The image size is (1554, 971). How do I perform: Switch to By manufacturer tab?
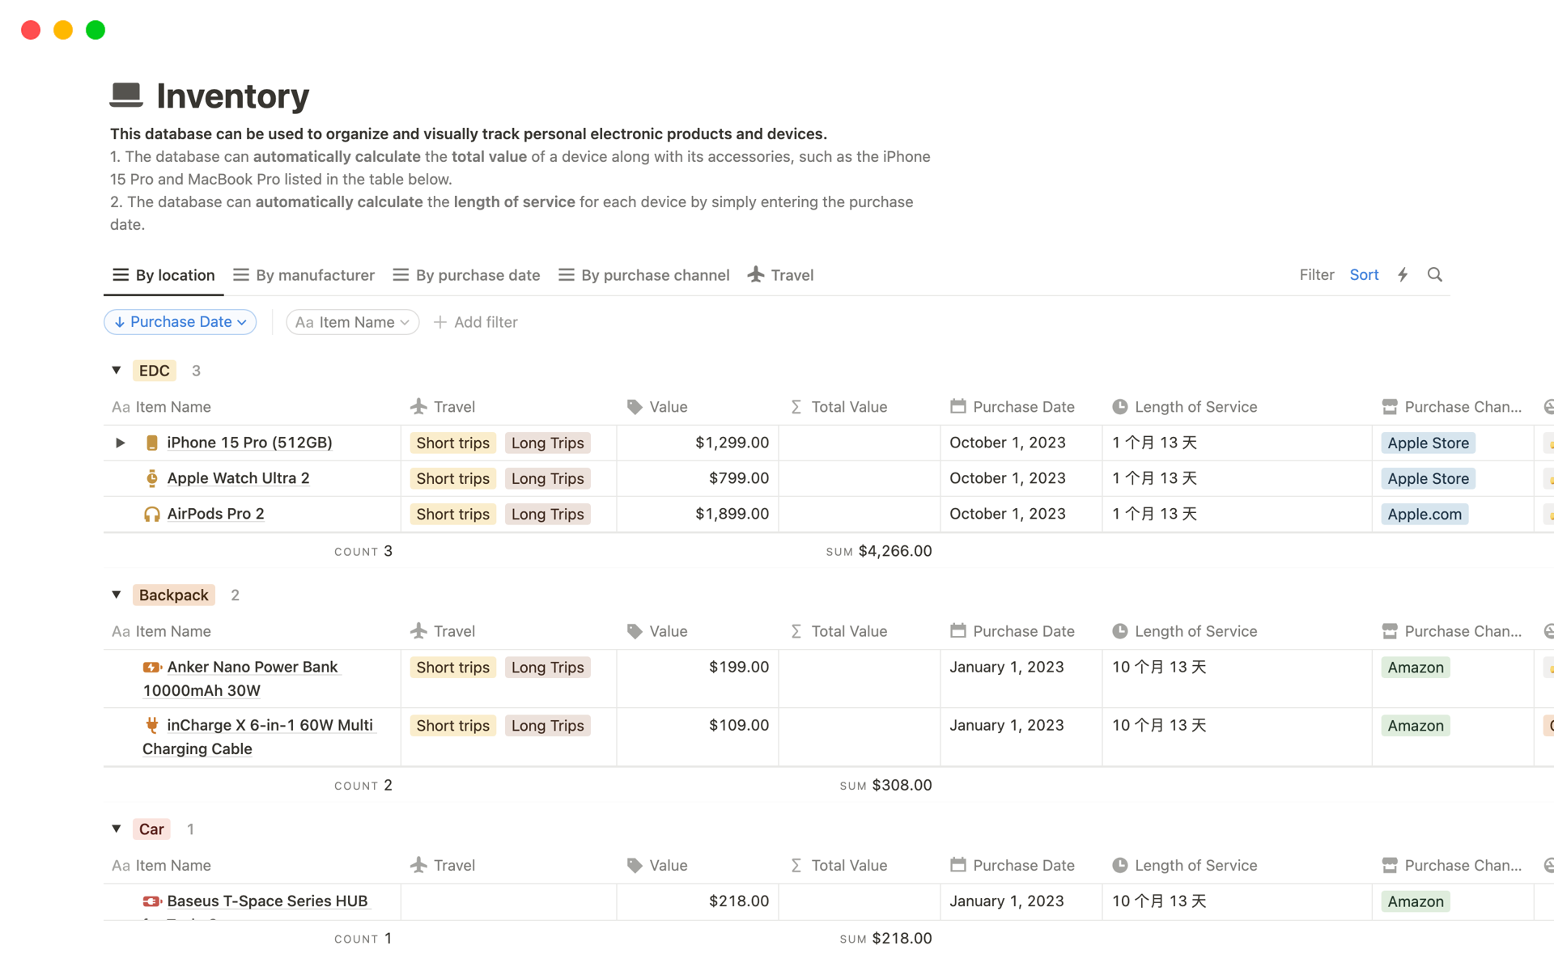pos(314,273)
